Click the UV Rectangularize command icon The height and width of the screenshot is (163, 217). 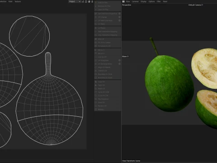pos(95,64)
